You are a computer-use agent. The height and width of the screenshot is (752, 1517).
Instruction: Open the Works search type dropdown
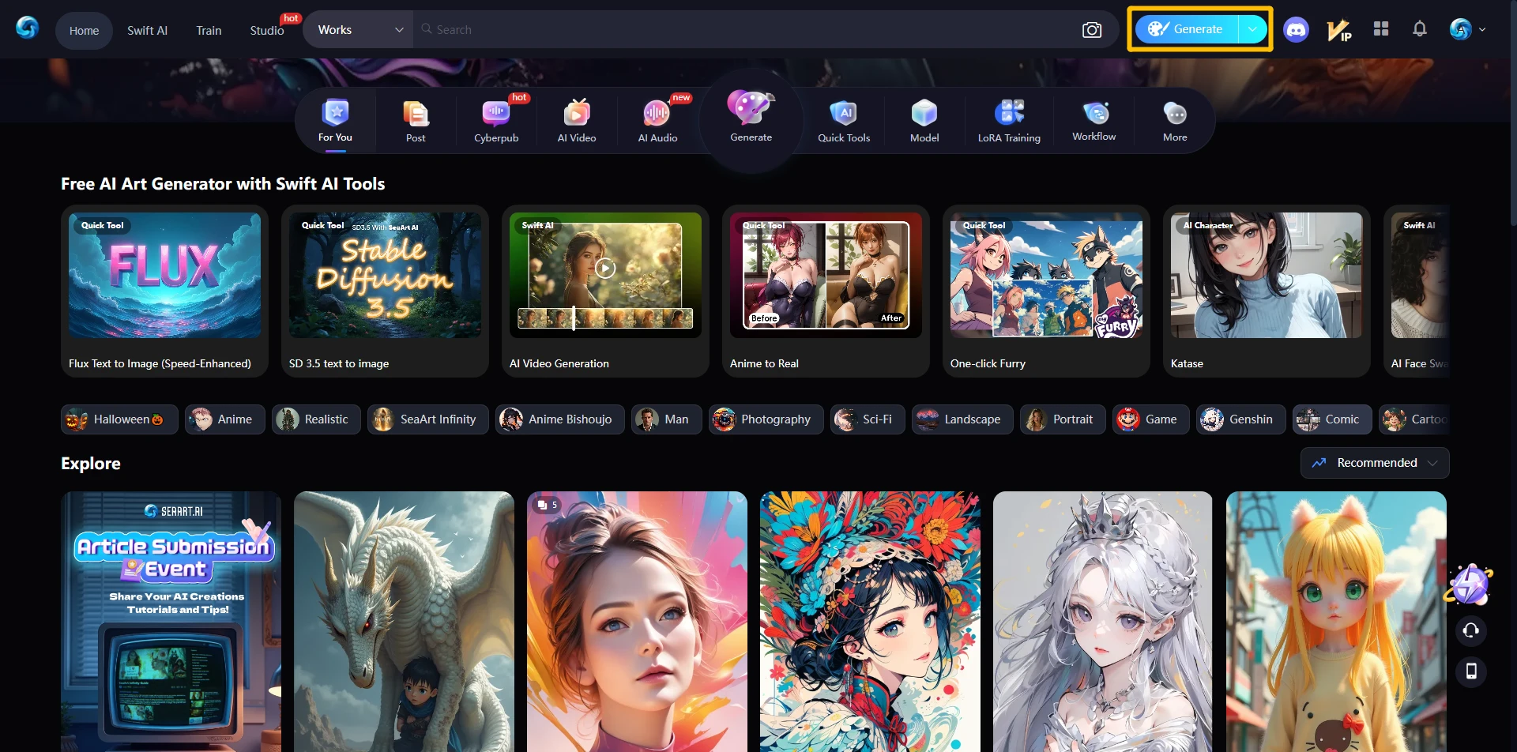click(358, 30)
